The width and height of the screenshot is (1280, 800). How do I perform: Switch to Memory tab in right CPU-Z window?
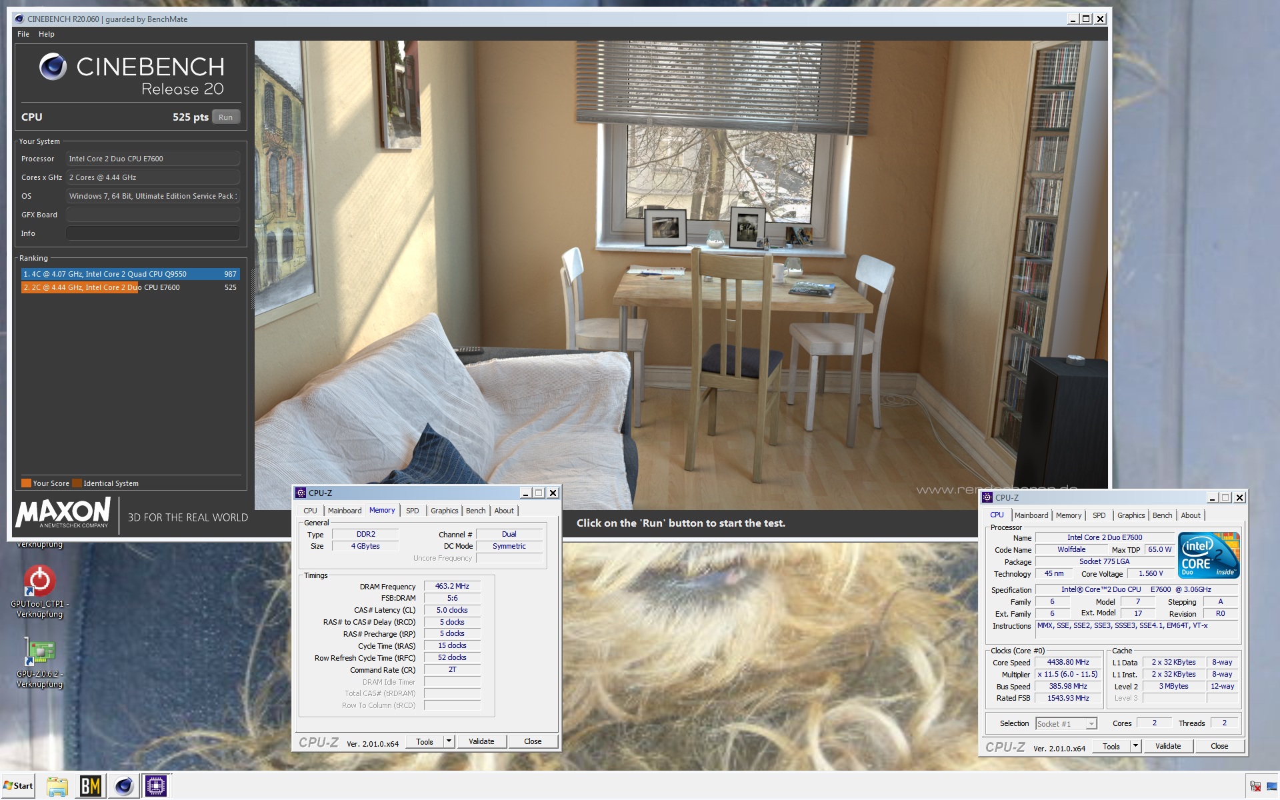(1069, 515)
